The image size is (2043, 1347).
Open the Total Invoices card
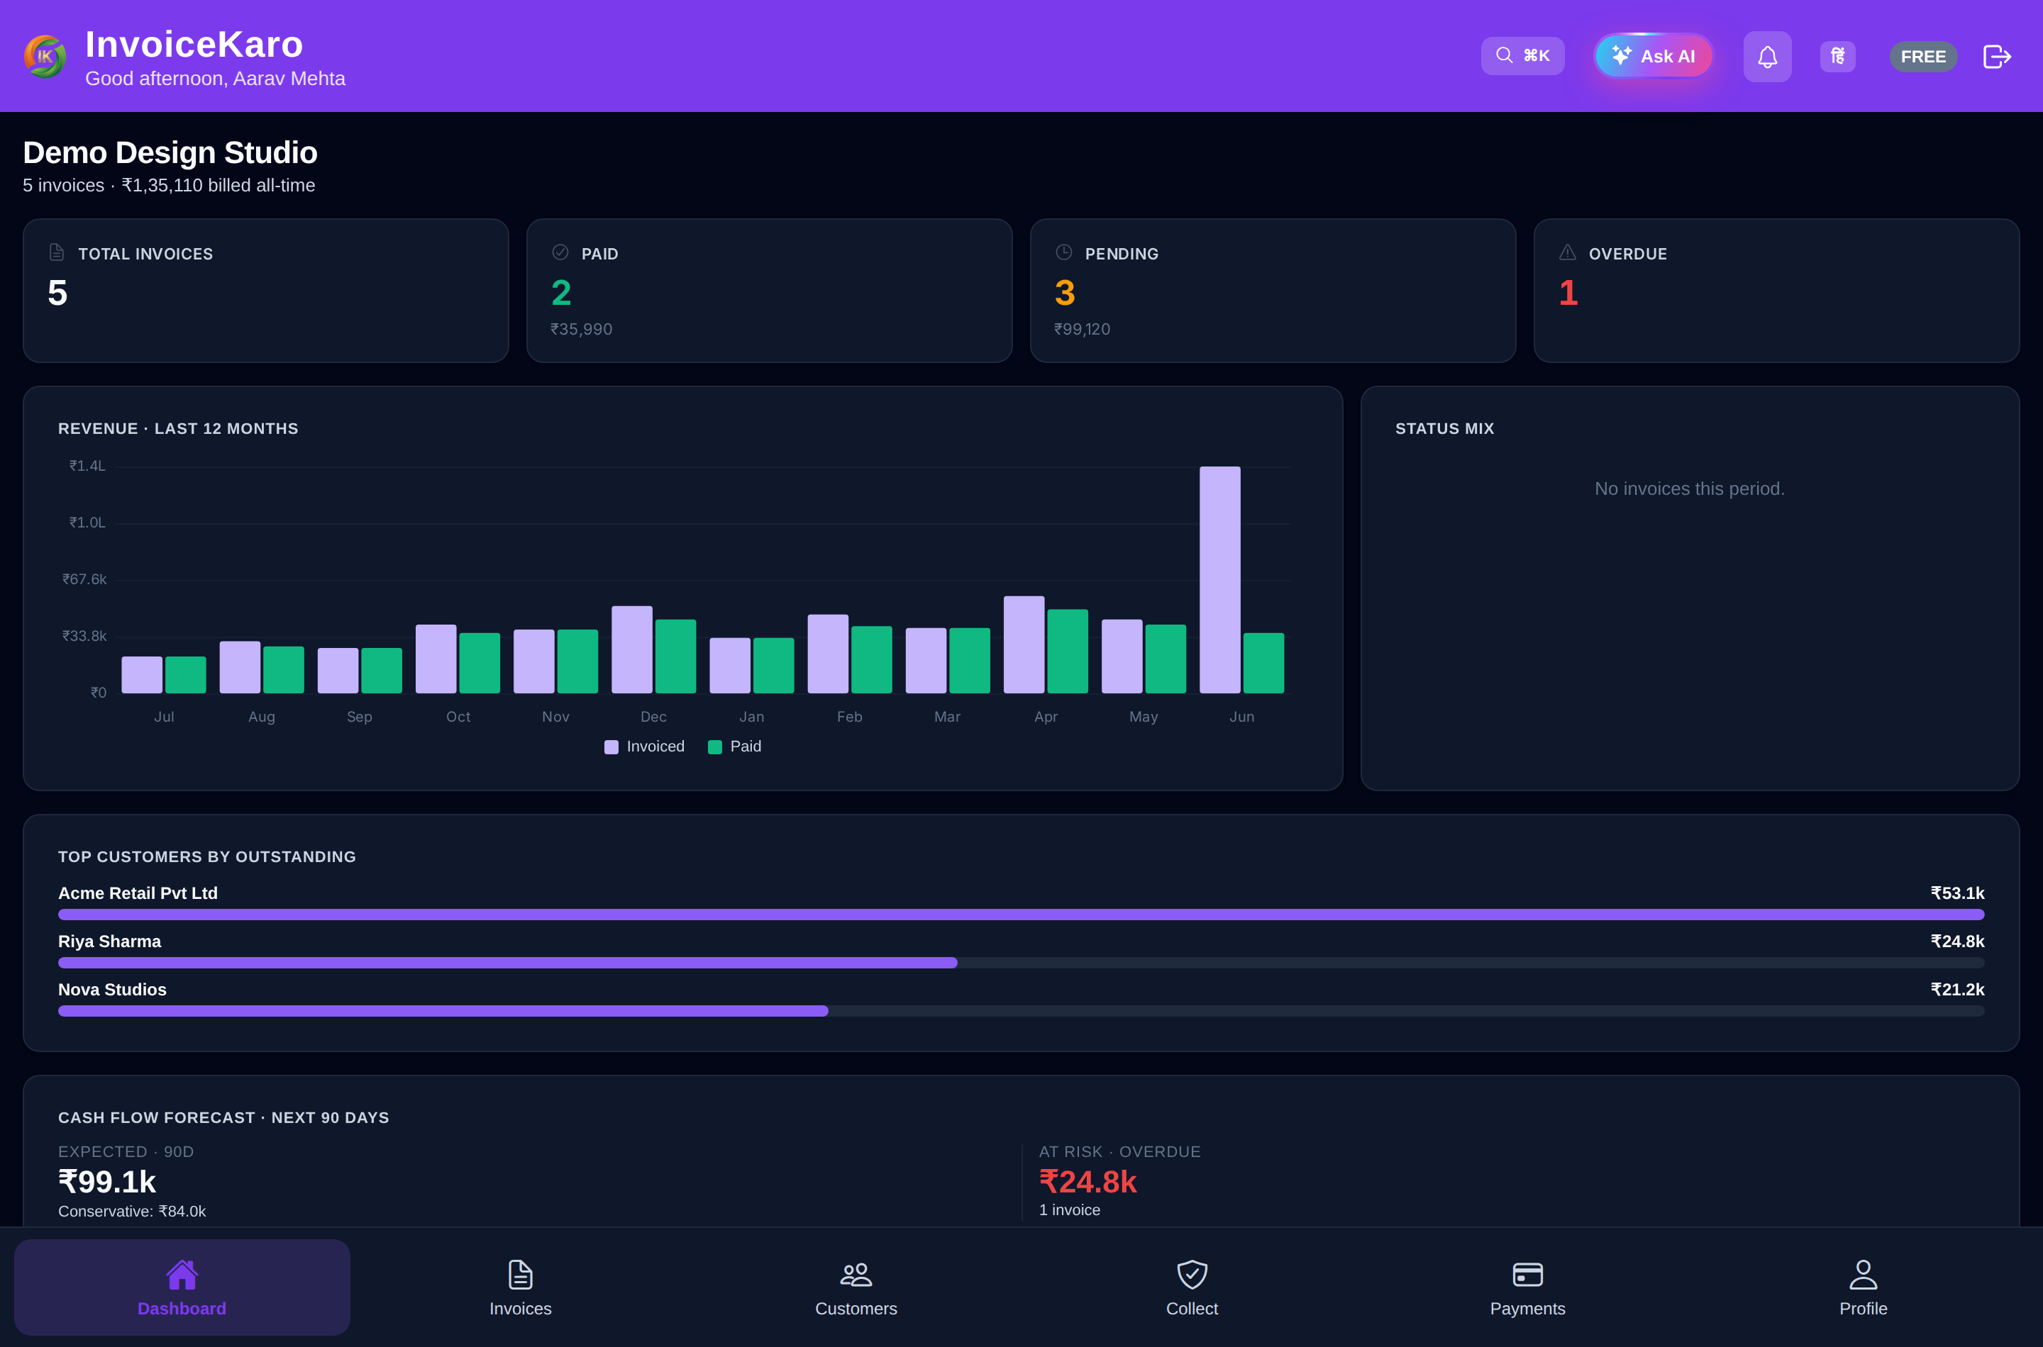coord(265,291)
